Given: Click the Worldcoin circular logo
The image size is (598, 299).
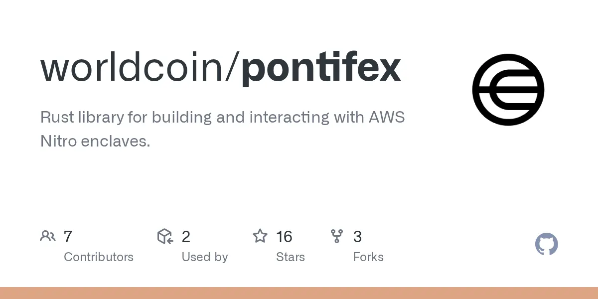Looking at the screenshot, I should pyautogui.click(x=508, y=90).
